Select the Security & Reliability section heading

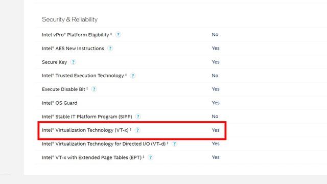[x=69, y=19]
